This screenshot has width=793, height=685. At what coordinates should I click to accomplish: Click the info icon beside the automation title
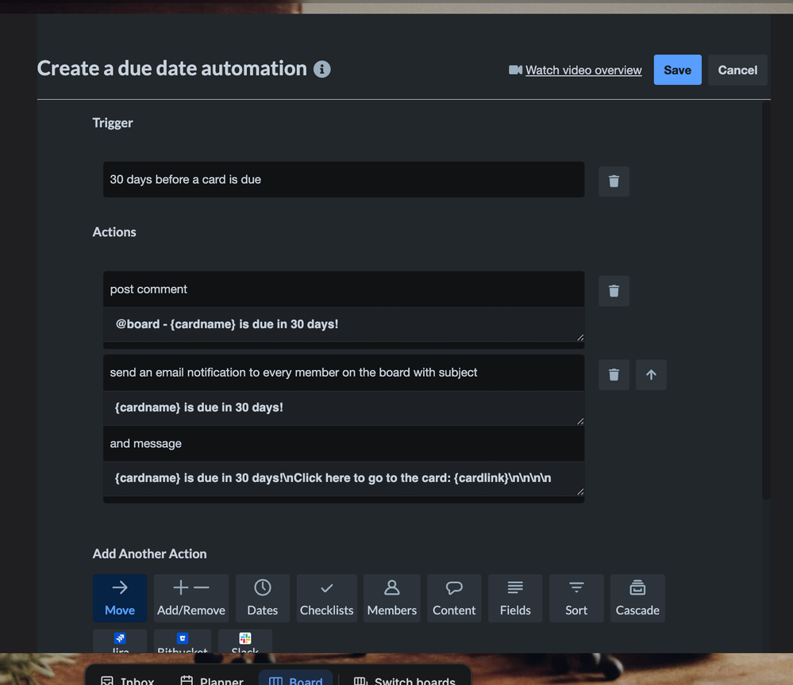pos(321,69)
